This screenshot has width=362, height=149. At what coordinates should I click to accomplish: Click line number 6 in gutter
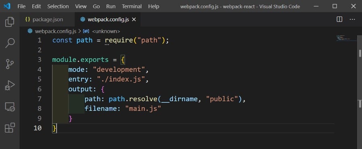(x=39, y=89)
